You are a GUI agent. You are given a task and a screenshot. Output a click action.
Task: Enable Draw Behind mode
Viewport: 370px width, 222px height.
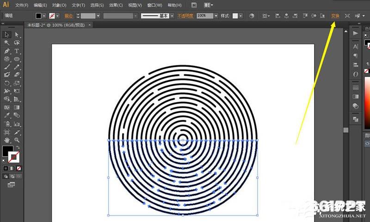(12, 176)
